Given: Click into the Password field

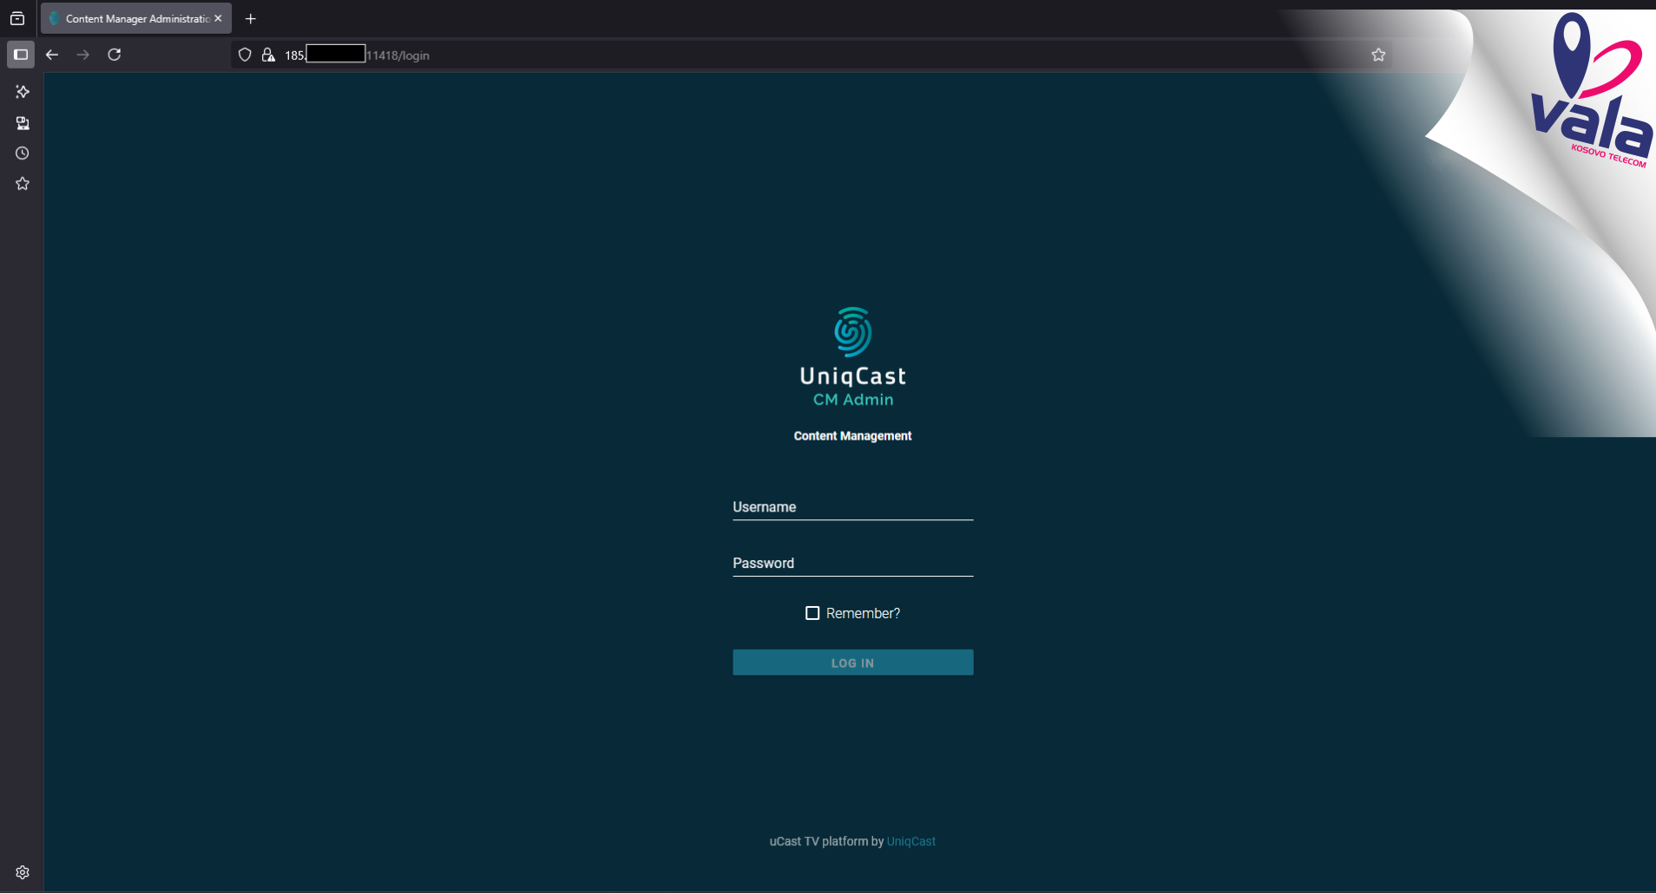Looking at the screenshot, I should coord(852,564).
